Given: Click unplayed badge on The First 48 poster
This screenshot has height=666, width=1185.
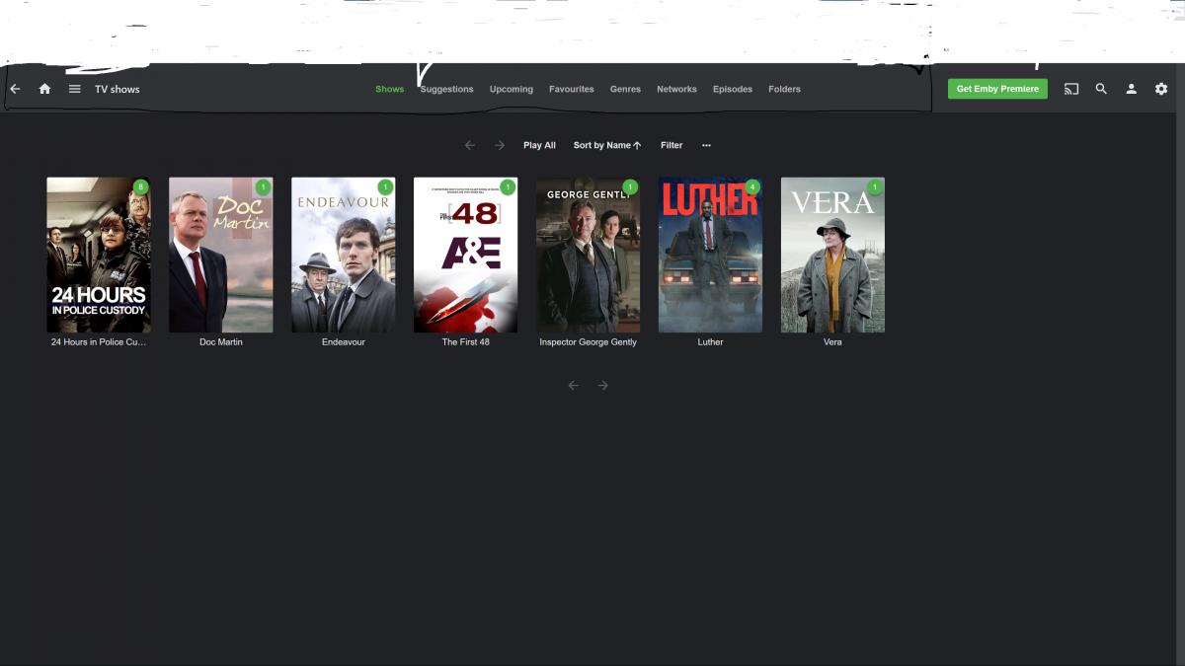Looking at the screenshot, I should pos(508,186).
